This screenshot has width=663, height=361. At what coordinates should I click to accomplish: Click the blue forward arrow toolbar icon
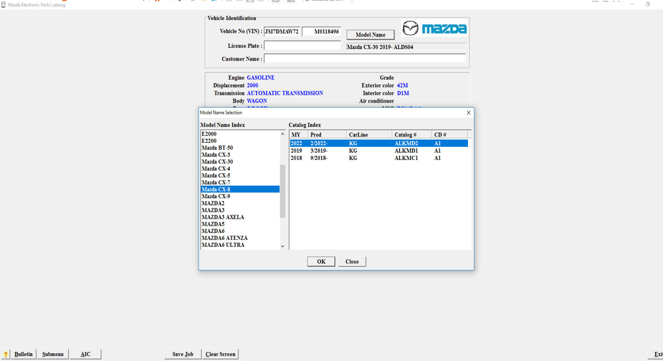pos(214,1)
